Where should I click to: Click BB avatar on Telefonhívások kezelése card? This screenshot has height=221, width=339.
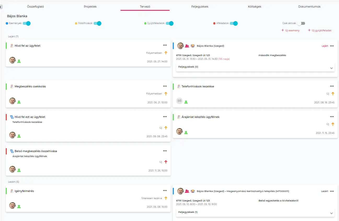(x=179, y=101)
